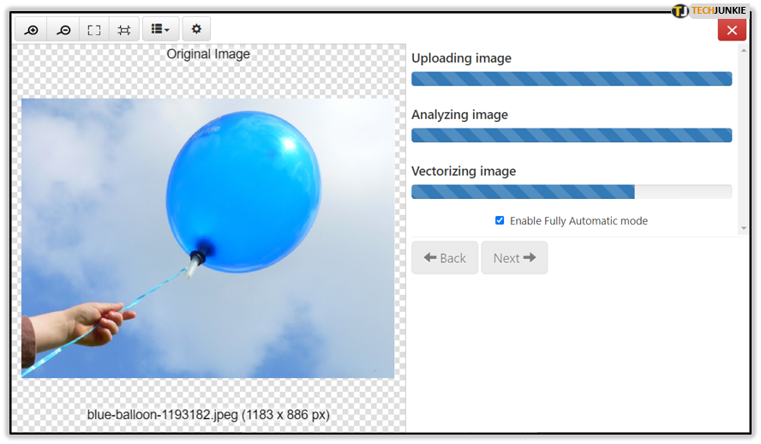
Task: Click the blue balloon preview image
Action: pyautogui.click(x=207, y=237)
